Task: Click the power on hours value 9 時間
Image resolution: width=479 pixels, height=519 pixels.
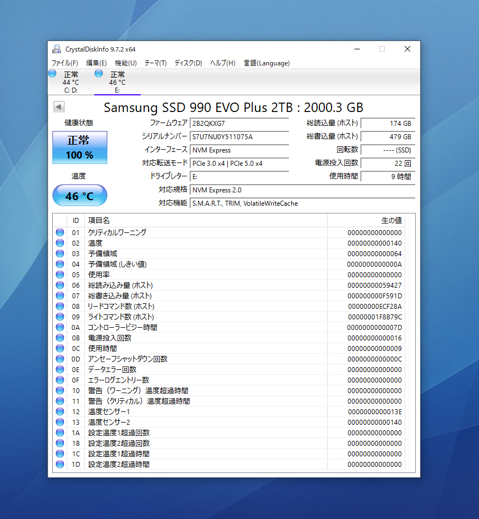Action: point(388,176)
